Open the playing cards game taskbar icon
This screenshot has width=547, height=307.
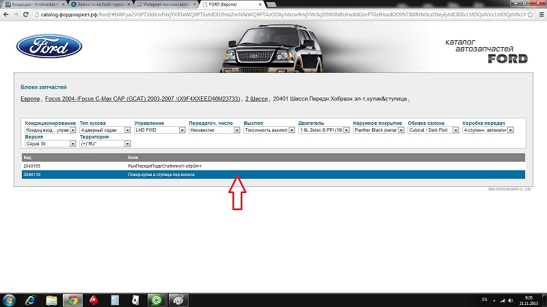click(135, 300)
